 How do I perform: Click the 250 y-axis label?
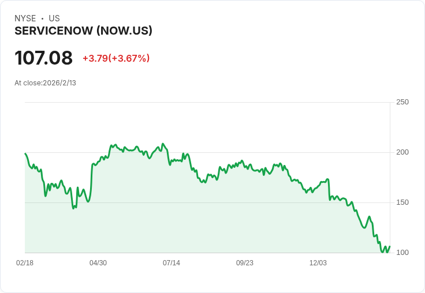402,102
